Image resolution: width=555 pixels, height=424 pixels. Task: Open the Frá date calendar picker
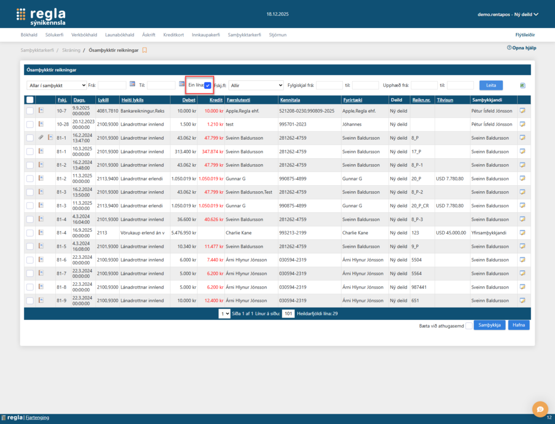(x=132, y=84)
